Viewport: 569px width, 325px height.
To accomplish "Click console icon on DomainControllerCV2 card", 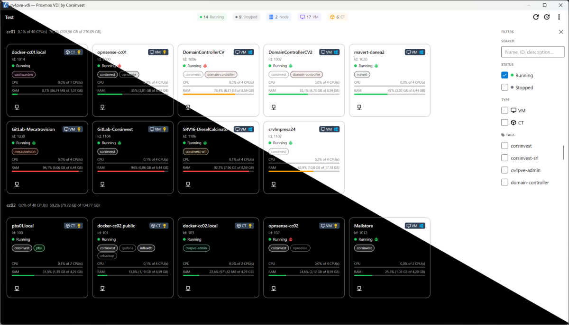I will 274,107.
